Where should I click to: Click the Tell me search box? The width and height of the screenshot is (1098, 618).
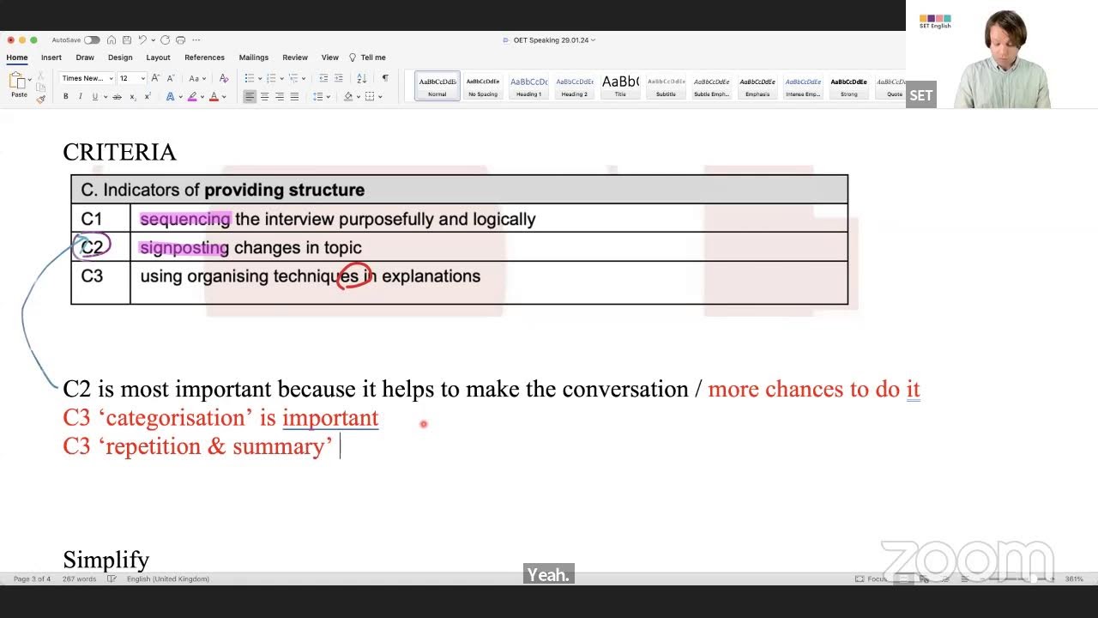tap(368, 58)
